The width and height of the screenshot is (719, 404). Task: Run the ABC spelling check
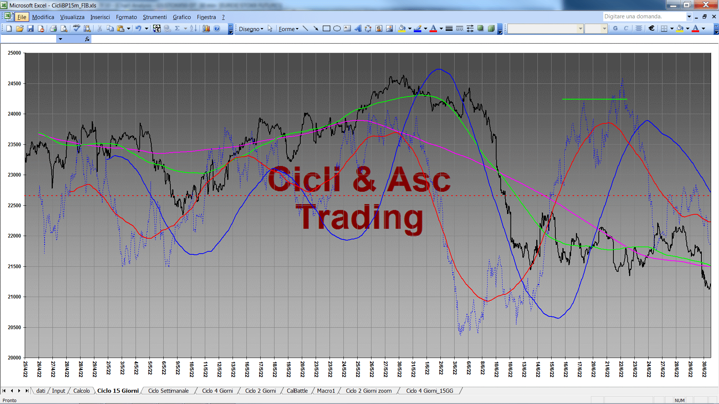tap(76, 28)
